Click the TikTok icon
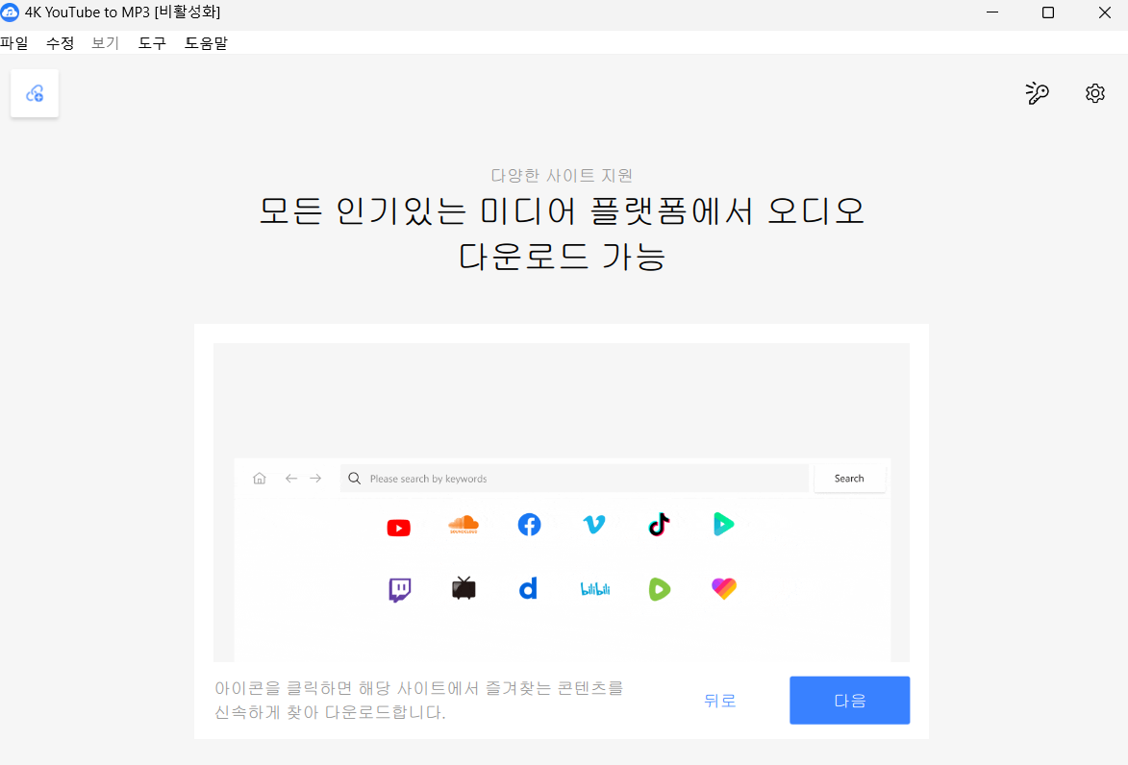Screen dimensions: 1128x765 point(659,525)
